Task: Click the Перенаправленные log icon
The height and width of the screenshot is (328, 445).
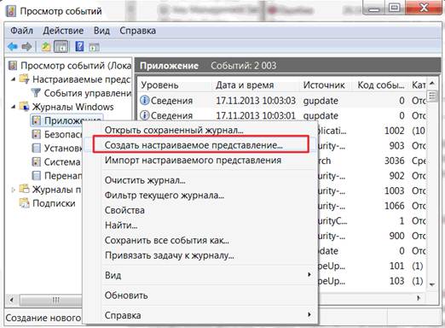Action: tap(36, 175)
